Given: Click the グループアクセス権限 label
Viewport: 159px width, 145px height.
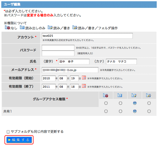Looking at the screenshot, I should 49,99.
